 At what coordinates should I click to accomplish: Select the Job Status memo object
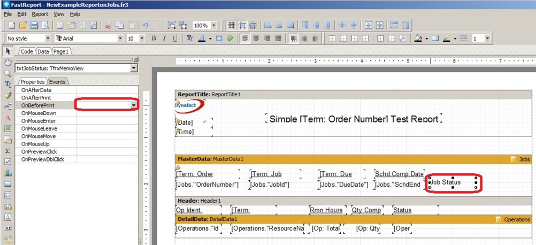pos(452,182)
